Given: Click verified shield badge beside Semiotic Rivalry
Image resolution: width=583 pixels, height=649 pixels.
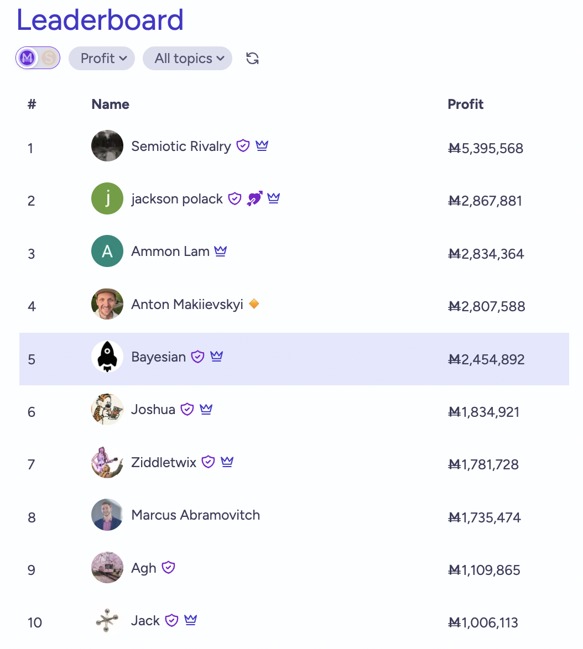Looking at the screenshot, I should [243, 146].
